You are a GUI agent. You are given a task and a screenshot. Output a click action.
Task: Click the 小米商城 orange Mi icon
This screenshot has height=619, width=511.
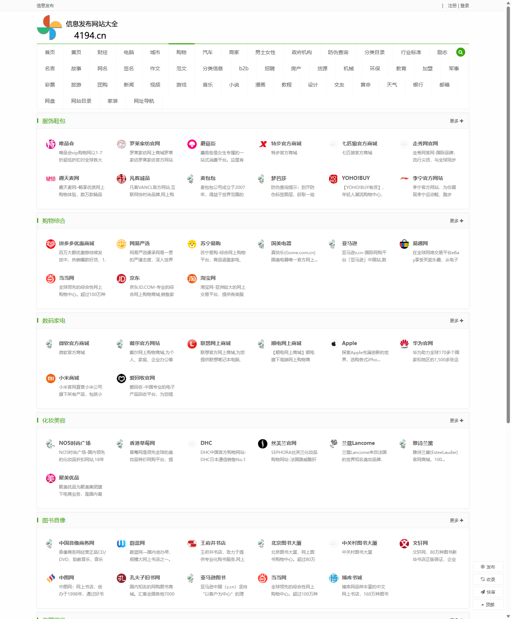pyautogui.click(x=51, y=379)
